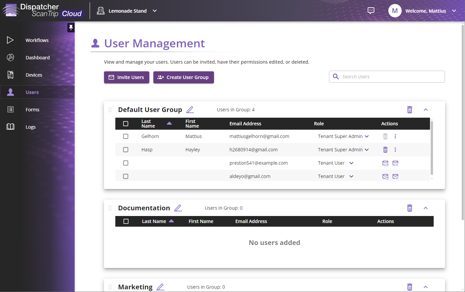Click the Users in Group: 4 label
Screen dimensions: 465x292
click(236, 110)
